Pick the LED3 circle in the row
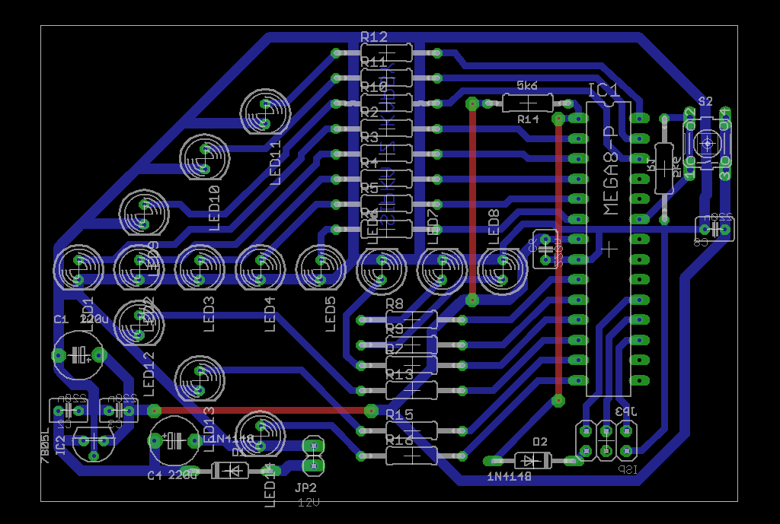The width and height of the screenshot is (780, 524). [x=200, y=268]
